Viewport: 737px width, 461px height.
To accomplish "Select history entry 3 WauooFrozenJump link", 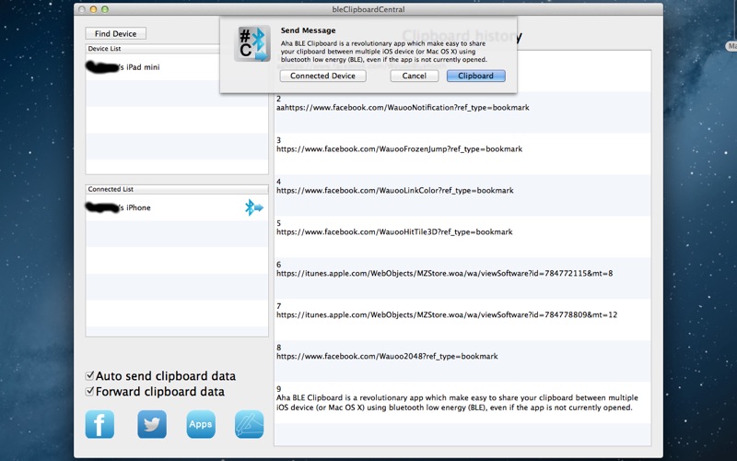I will click(x=462, y=153).
